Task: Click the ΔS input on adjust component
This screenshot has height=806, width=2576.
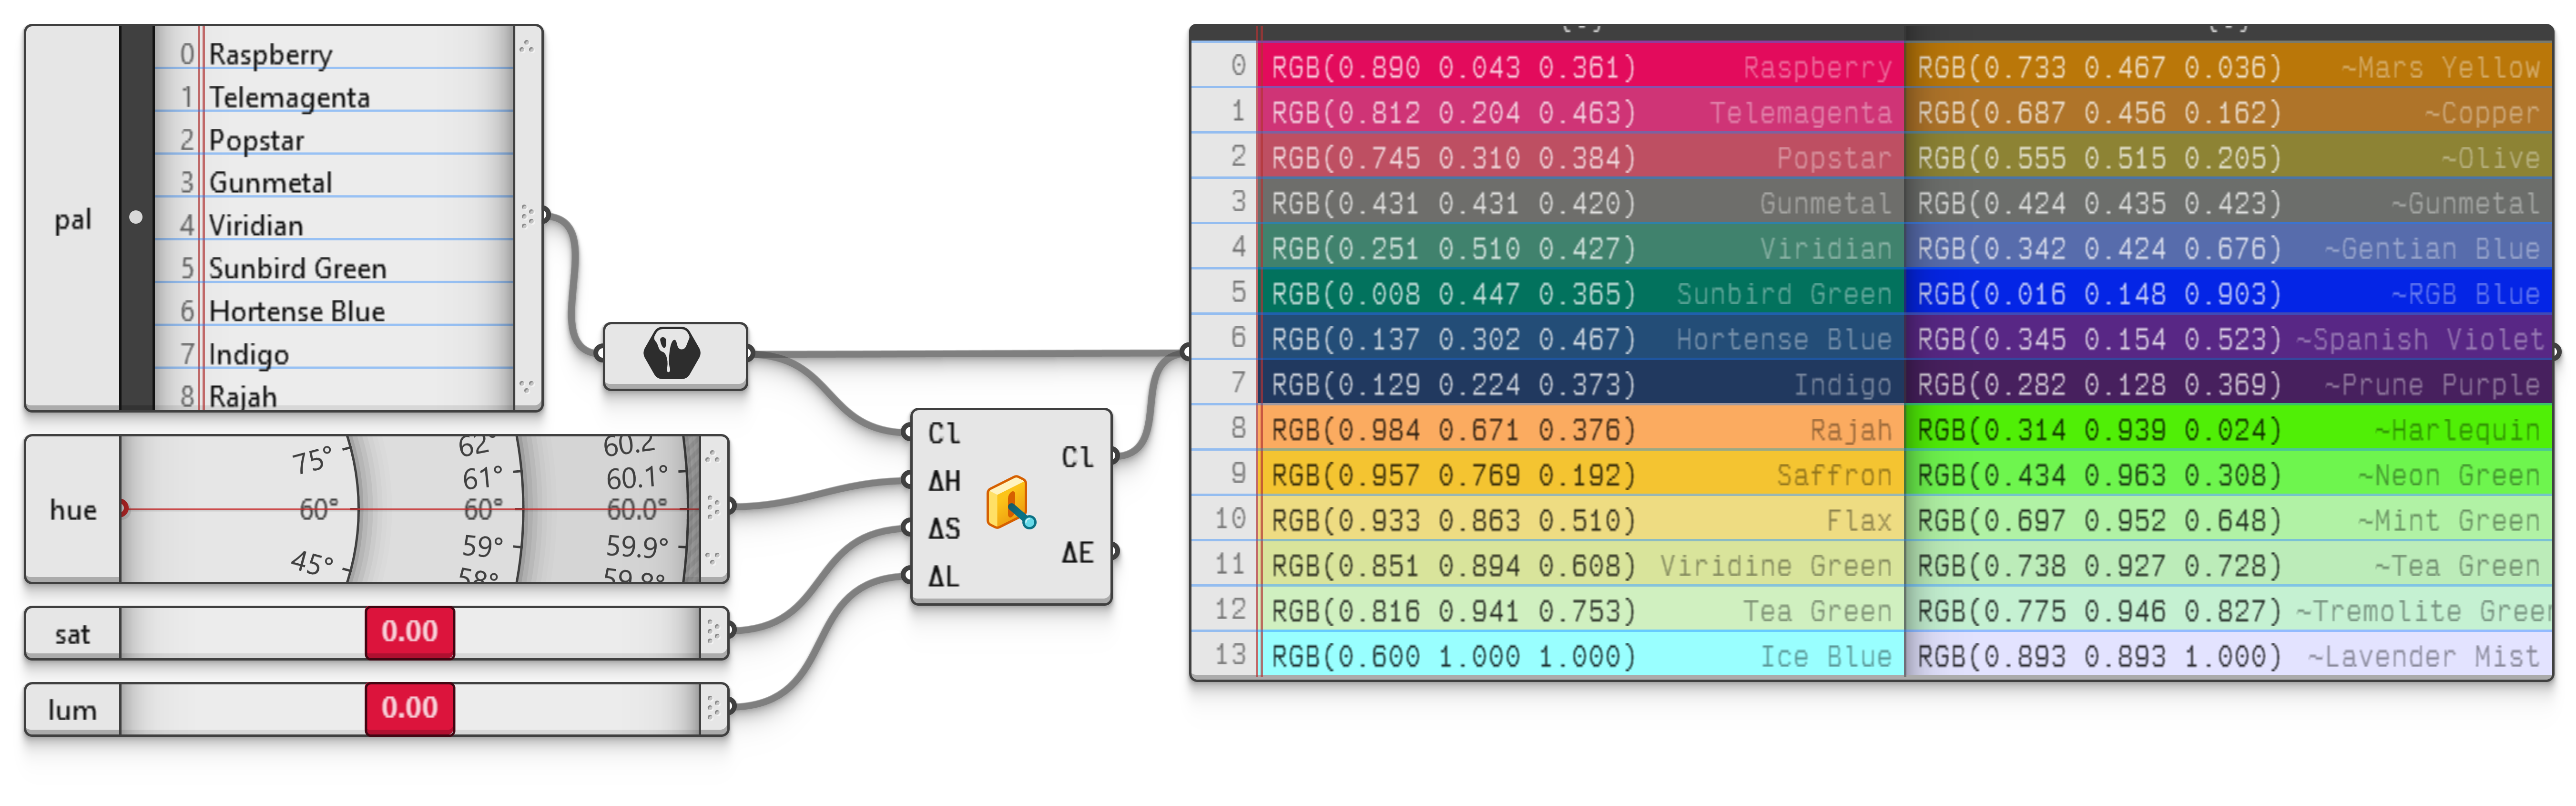Action: (944, 528)
